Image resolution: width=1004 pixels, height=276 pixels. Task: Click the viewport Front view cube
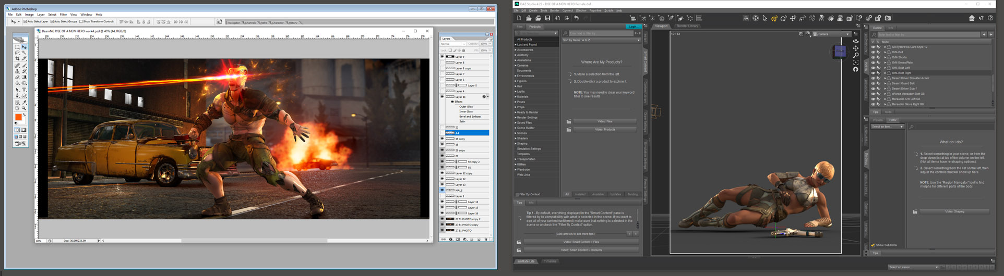click(x=840, y=51)
